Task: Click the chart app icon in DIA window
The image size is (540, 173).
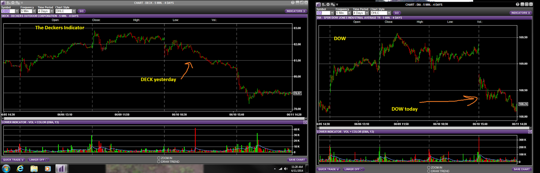Action: coord(318,4)
